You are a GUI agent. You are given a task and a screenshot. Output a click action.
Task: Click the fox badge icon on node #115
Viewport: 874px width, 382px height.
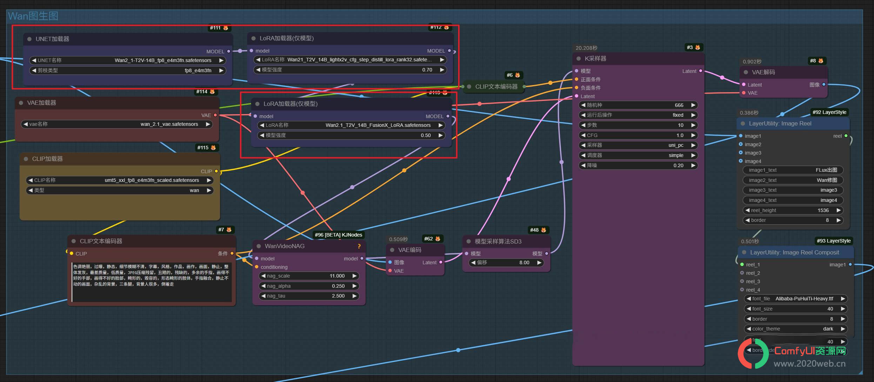click(213, 148)
